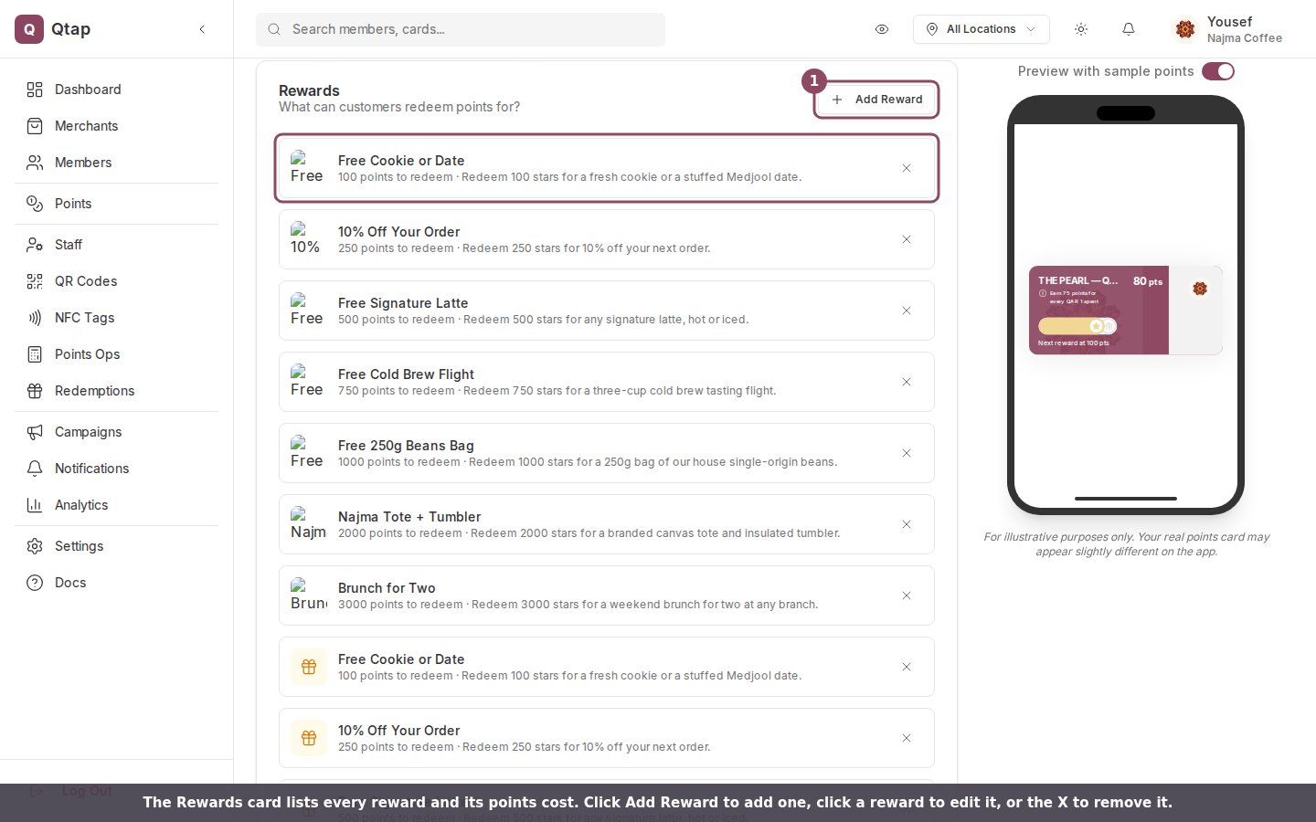Remove the Free Signature Latte reward
Viewport: 1316px width, 822px height.
pos(907,311)
